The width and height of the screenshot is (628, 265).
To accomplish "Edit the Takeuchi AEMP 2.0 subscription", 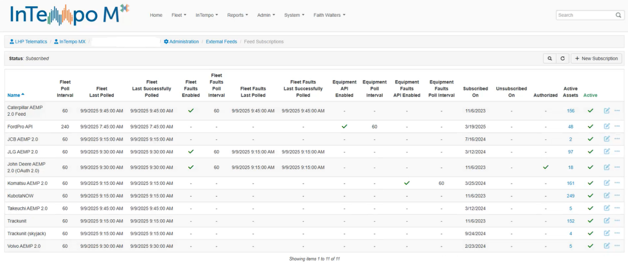I will point(607,208).
